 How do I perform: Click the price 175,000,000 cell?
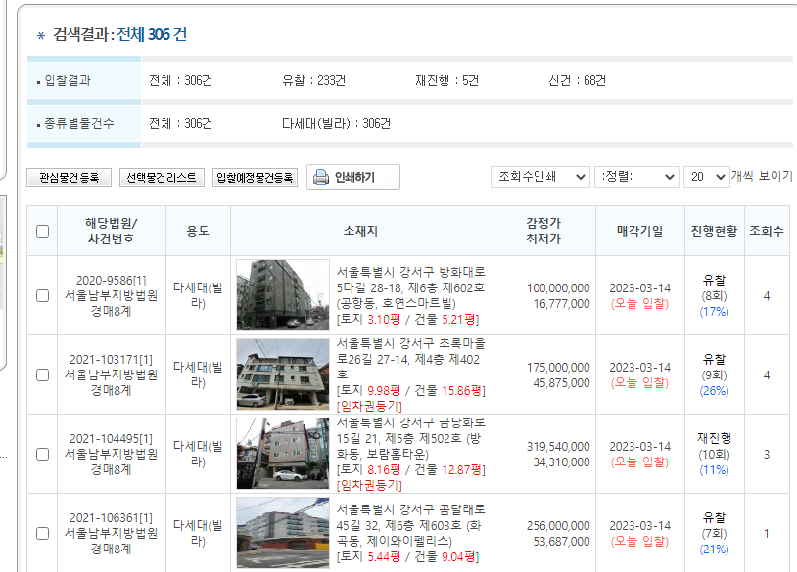(x=558, y=368)
